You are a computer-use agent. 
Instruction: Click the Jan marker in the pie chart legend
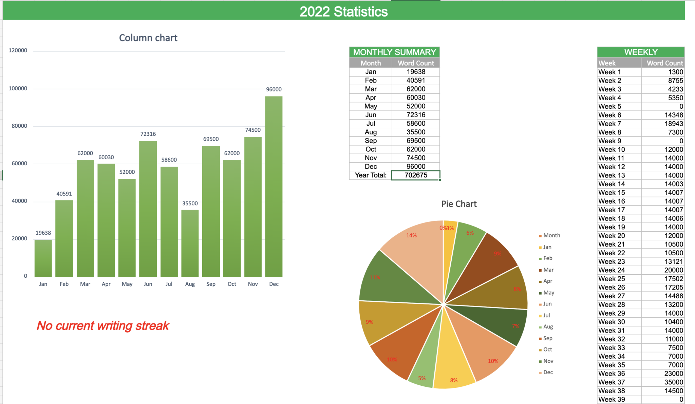[540, 247]
